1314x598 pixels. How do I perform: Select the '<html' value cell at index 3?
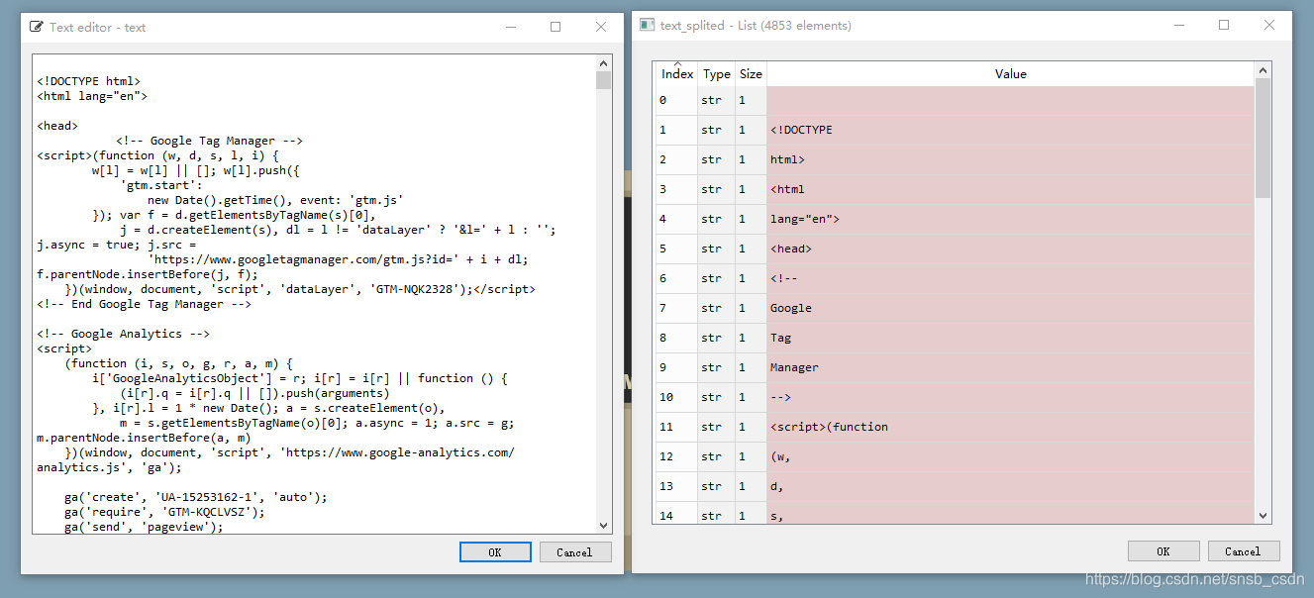click(x=1010, y=189)
